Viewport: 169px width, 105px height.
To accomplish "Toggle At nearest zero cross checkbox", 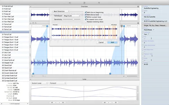I will click(86, 19).
